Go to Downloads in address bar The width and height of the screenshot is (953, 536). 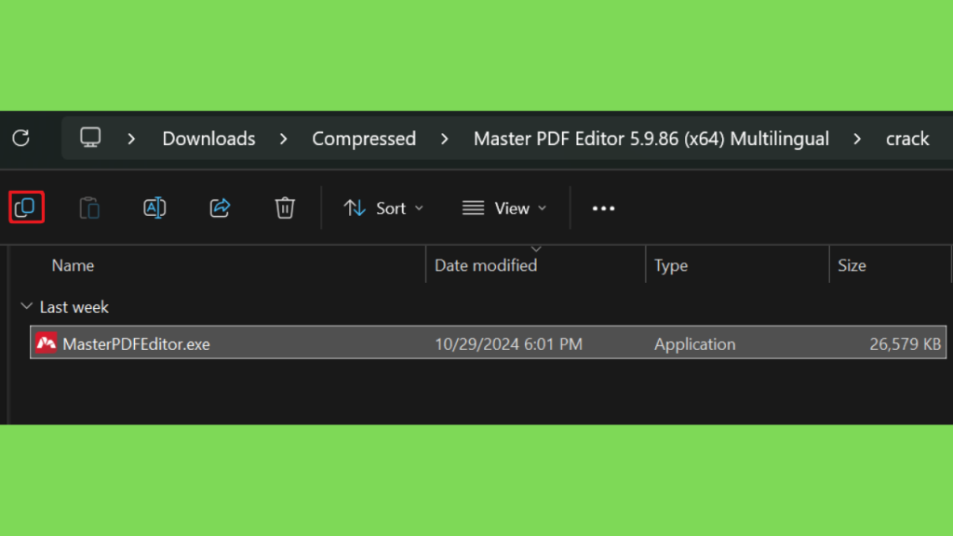click(x=208, y=139)
